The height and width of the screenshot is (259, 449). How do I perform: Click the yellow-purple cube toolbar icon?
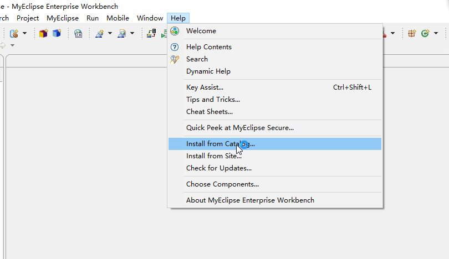(x=43, y=33)
